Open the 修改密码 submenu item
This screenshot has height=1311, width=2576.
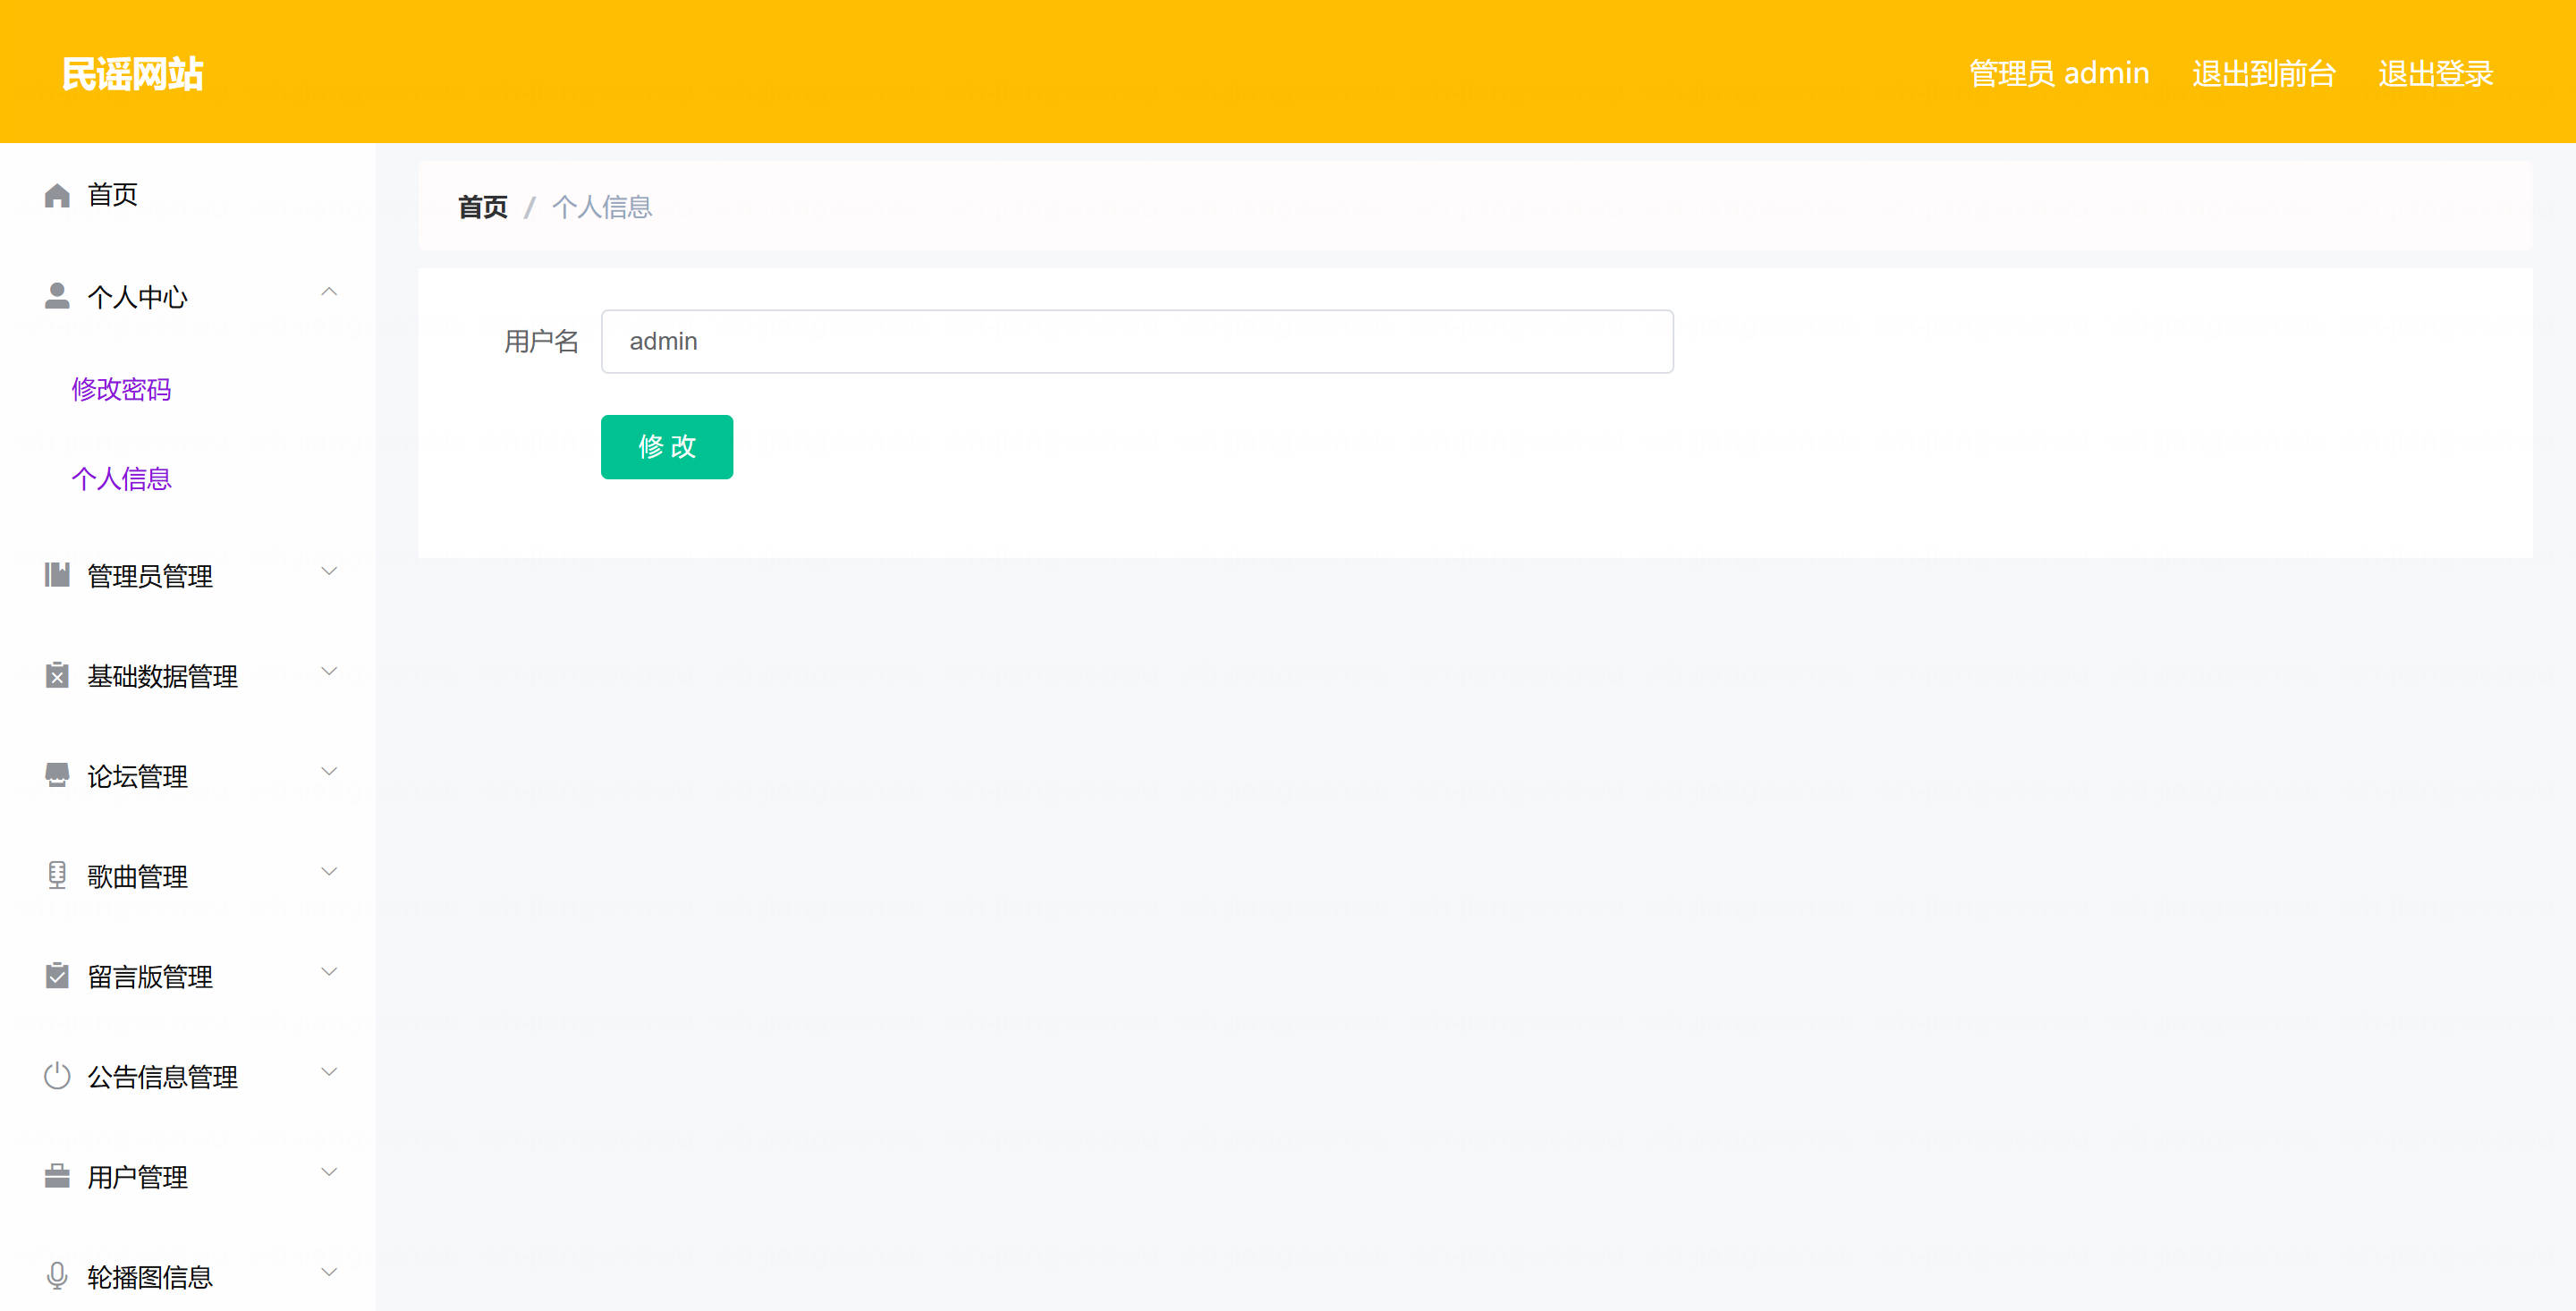(121, 389)
